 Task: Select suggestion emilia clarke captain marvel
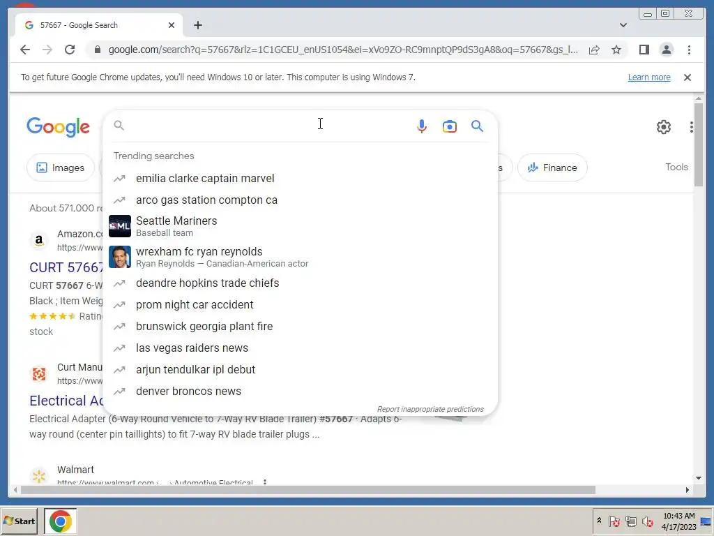300,179
